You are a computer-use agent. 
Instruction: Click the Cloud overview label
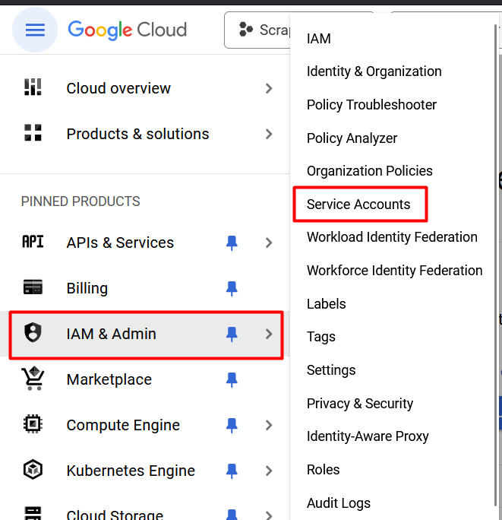[x=118, y=88]
